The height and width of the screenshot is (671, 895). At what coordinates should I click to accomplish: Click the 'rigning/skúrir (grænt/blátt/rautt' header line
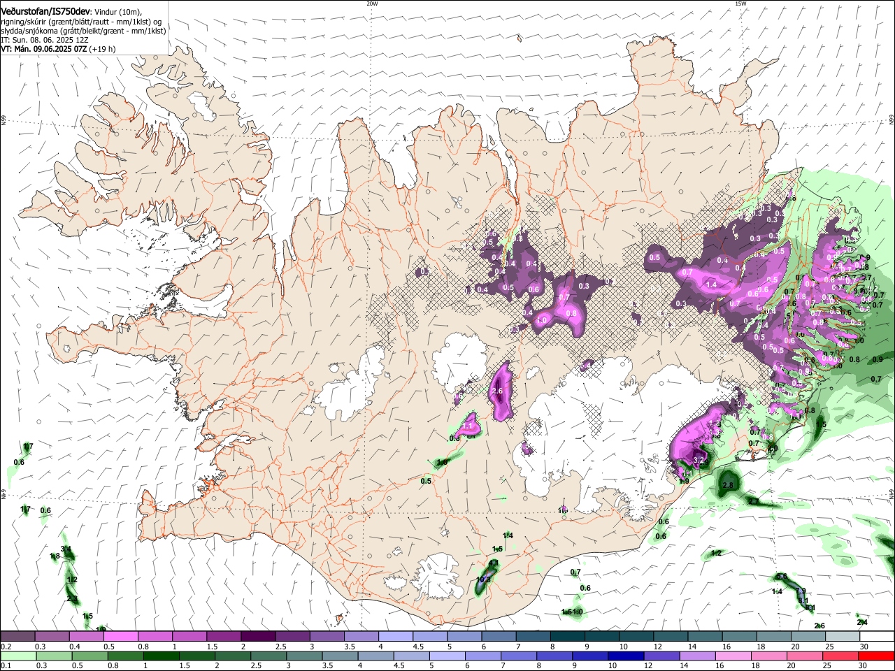[81, 22]
